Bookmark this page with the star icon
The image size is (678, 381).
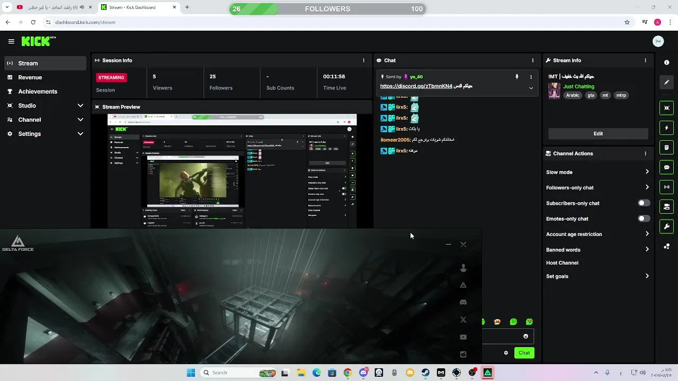[627, 22]
